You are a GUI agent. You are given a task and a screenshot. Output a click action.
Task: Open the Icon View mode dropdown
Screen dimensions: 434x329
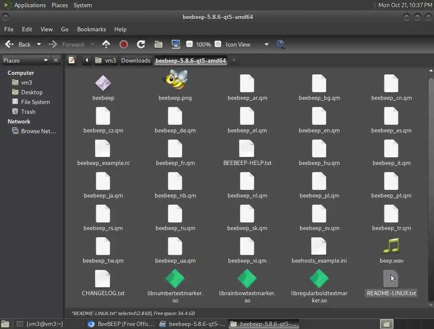247,44
